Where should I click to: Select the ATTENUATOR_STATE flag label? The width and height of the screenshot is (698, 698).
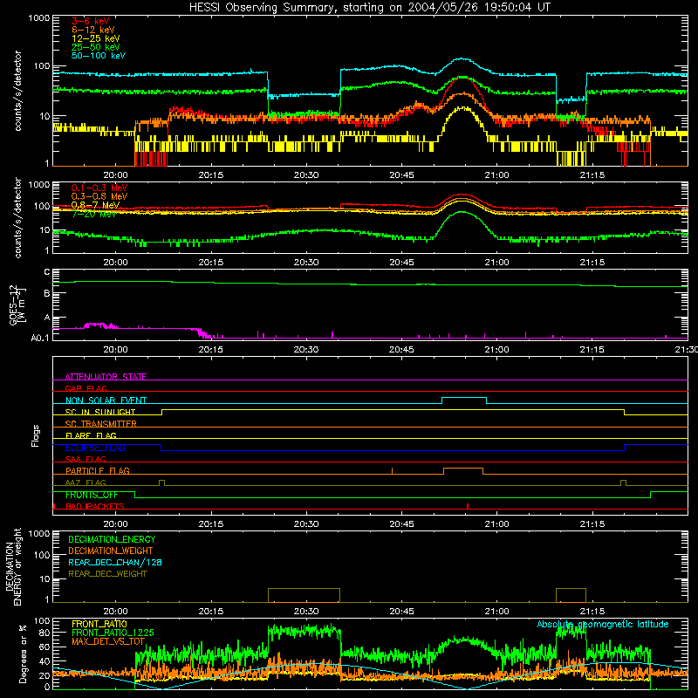(106, 377)
